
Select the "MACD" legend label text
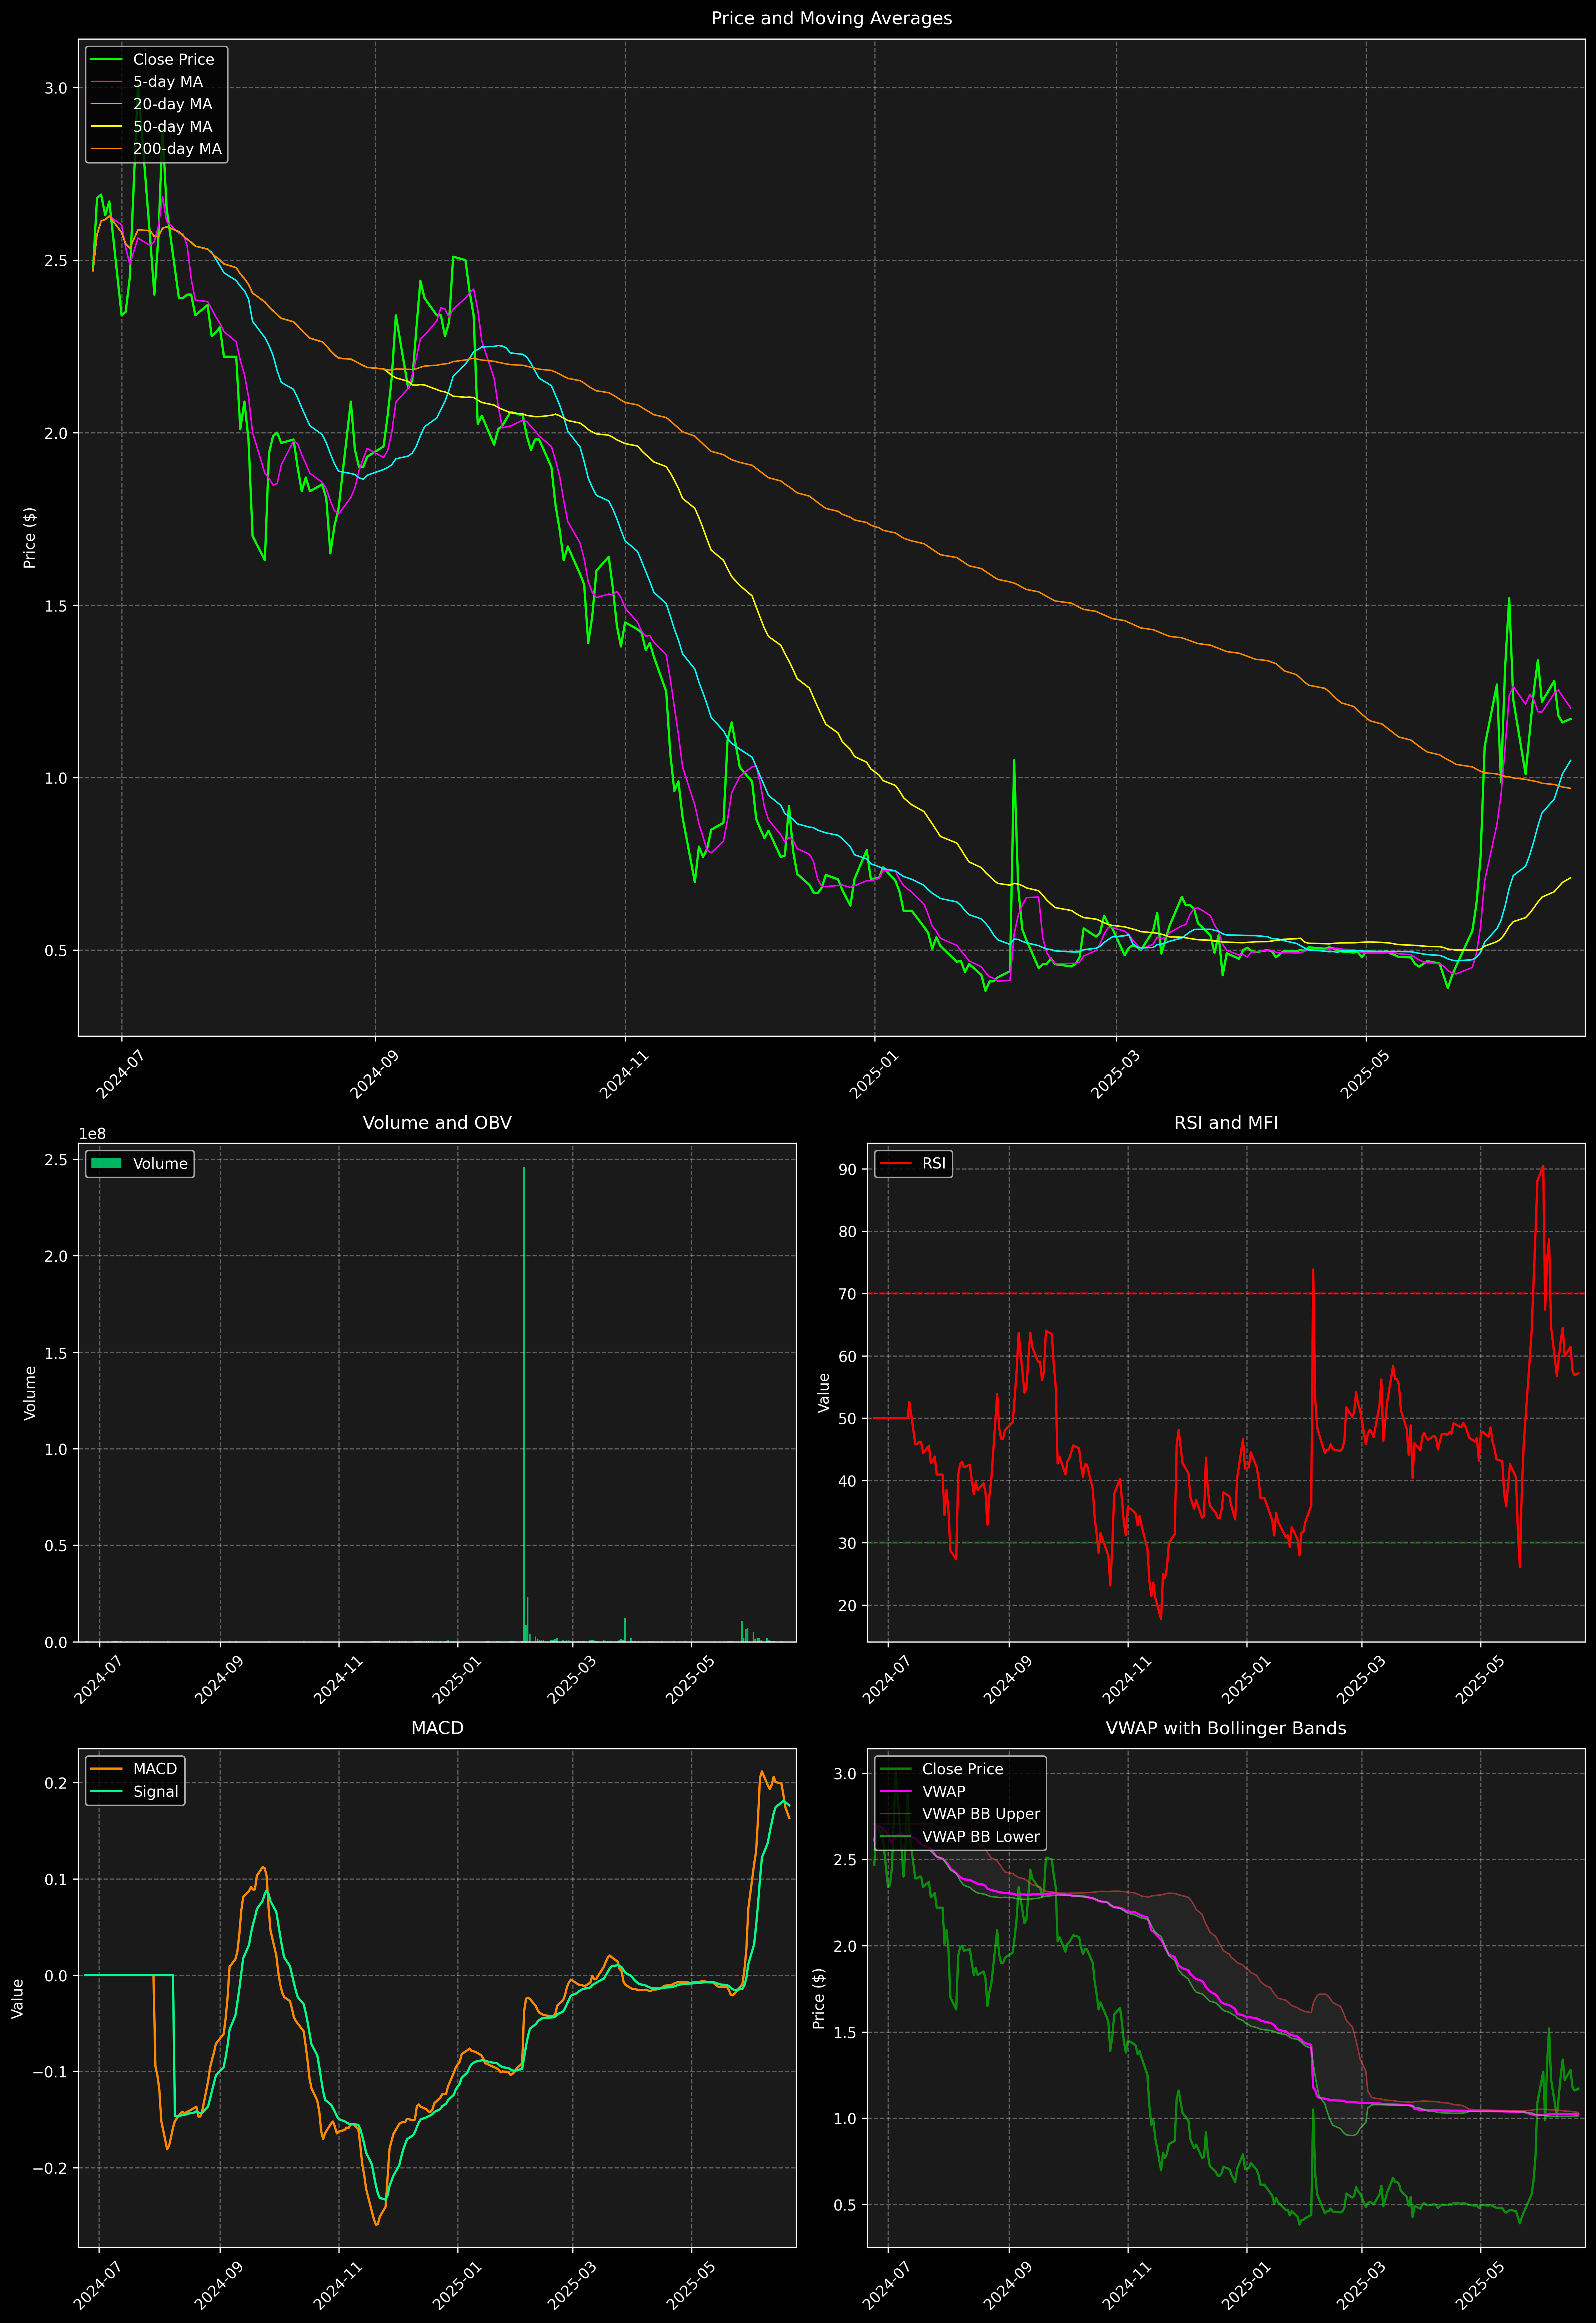(155, 1769)
